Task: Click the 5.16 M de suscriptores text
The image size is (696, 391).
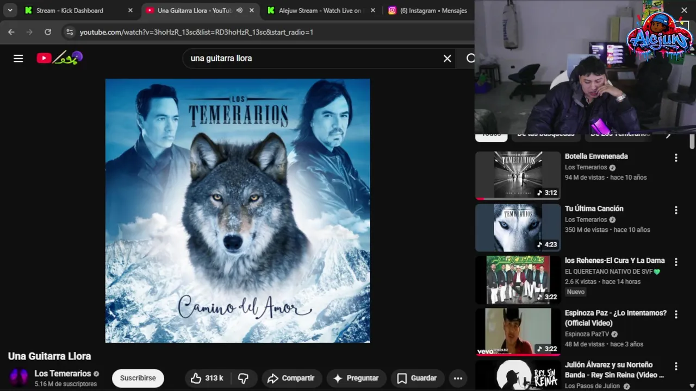Action: point(66,384)
